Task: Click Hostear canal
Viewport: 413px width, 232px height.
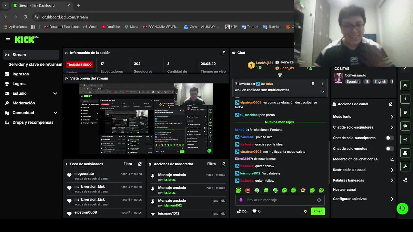Action: click(344, 189)
